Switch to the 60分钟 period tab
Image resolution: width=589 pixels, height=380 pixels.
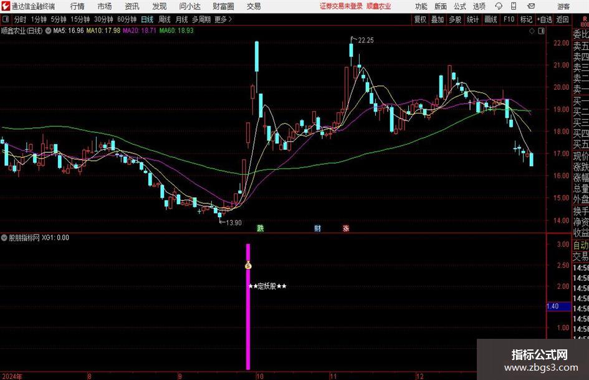(x=127, y=19)
